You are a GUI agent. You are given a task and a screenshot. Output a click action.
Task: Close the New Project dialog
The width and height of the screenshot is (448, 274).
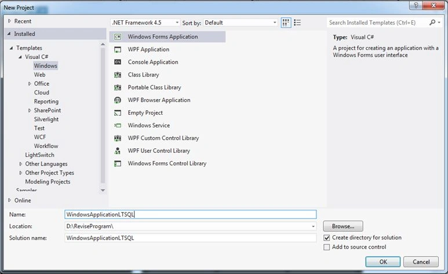pos(434,5)
